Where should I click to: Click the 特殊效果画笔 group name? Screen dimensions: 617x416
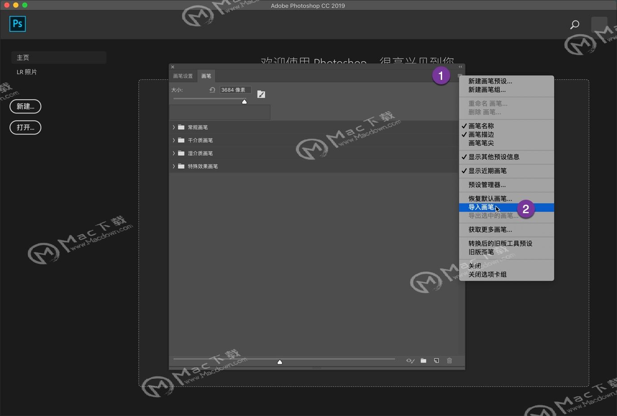(x=203, y=166)
